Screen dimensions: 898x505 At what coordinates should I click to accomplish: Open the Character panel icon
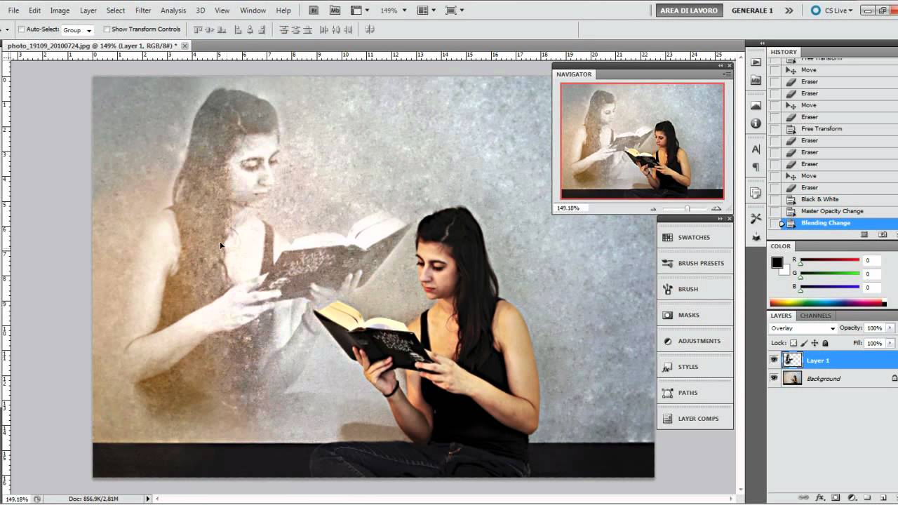pyautogui.click(x=756, y=149)
